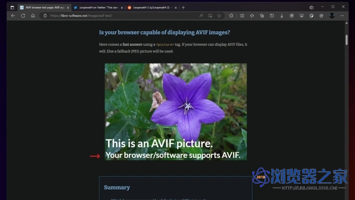Close the AVIF browser test page tab
Viewport: 355px width, 200px height.
pyautogui.click(x=68, y=7)
